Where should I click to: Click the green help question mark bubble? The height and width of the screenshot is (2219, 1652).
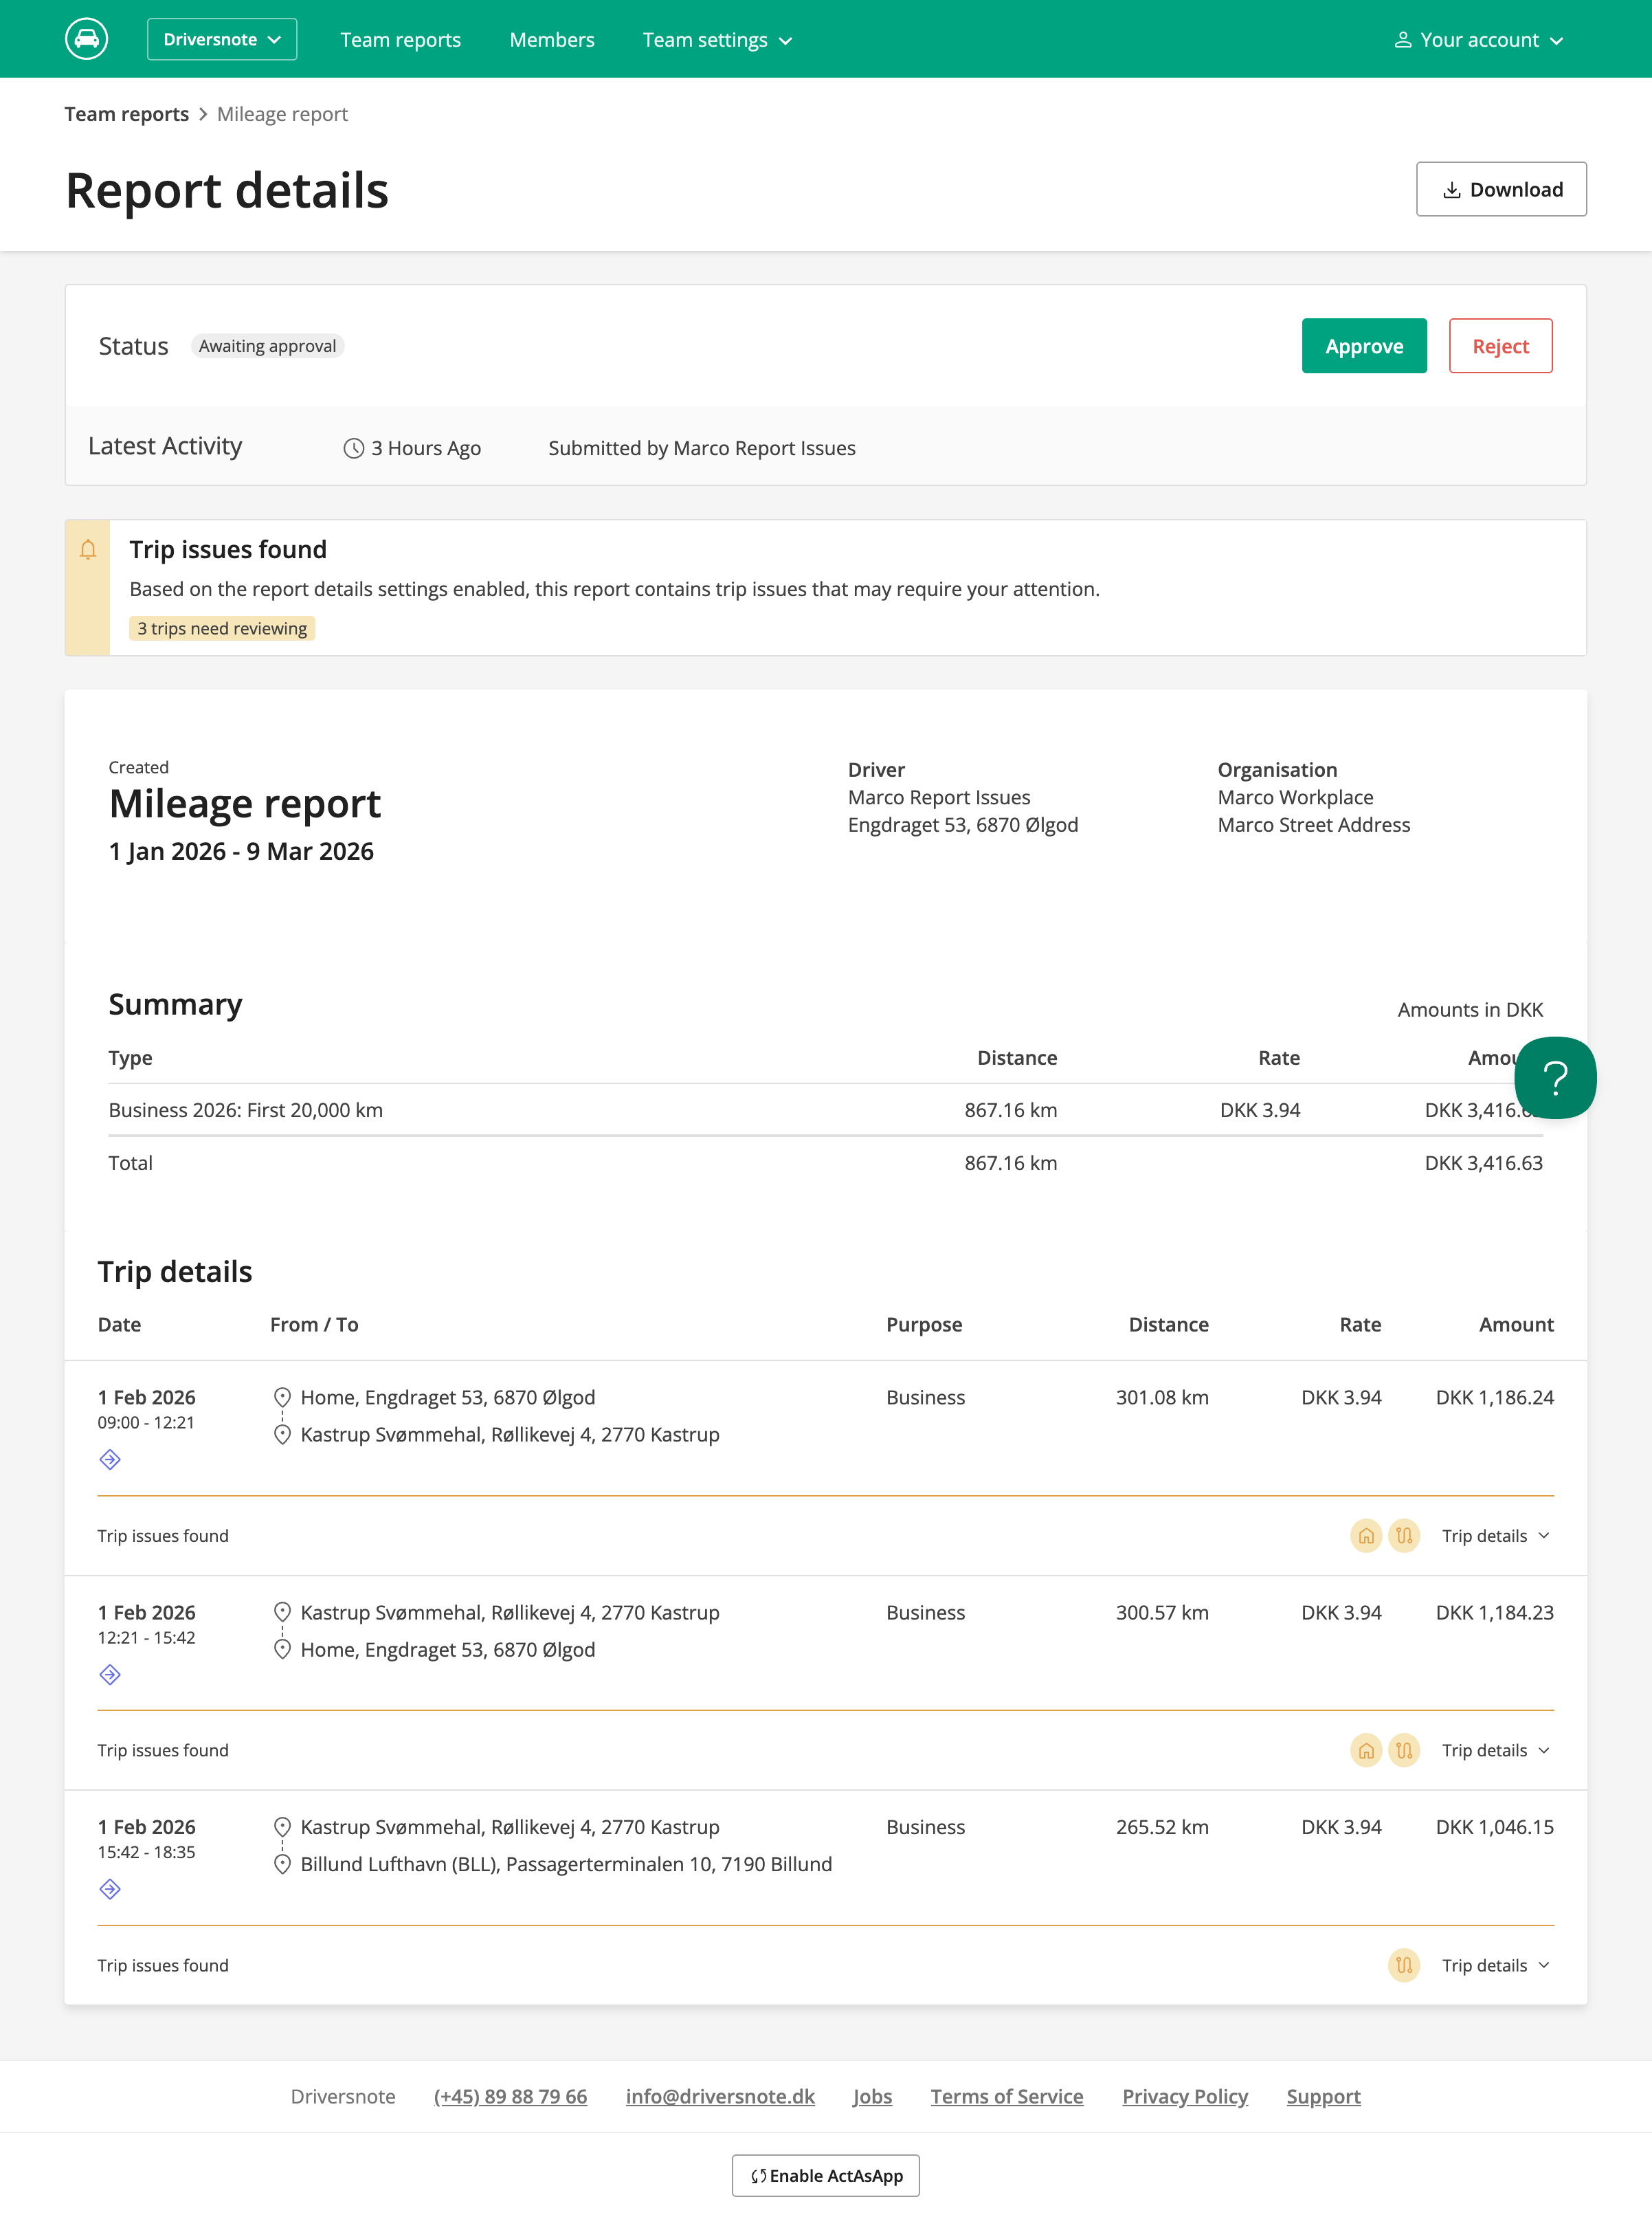1554,1077
